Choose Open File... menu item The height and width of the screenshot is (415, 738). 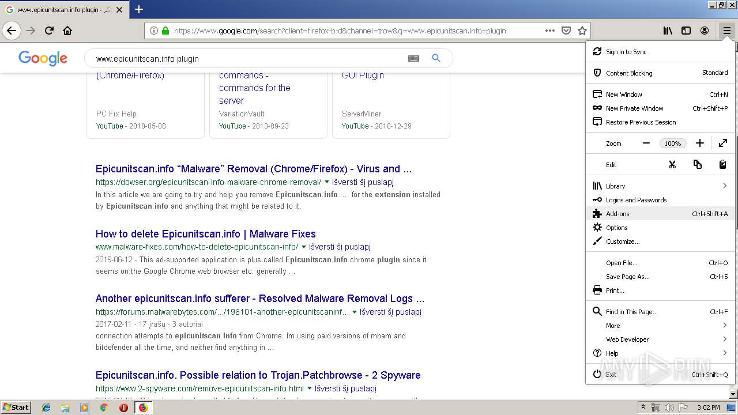(660, 263)
